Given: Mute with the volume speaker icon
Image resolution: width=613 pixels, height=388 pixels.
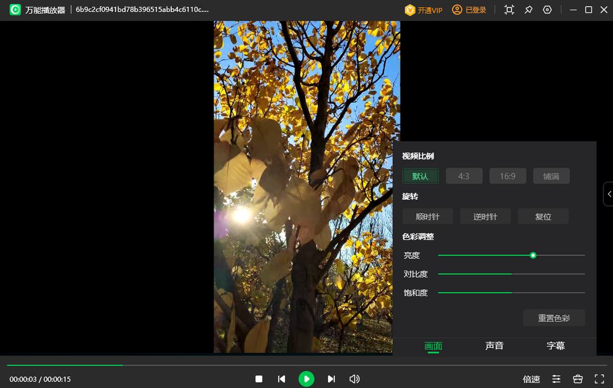Looking at the screenshot, I should [355, 379].
